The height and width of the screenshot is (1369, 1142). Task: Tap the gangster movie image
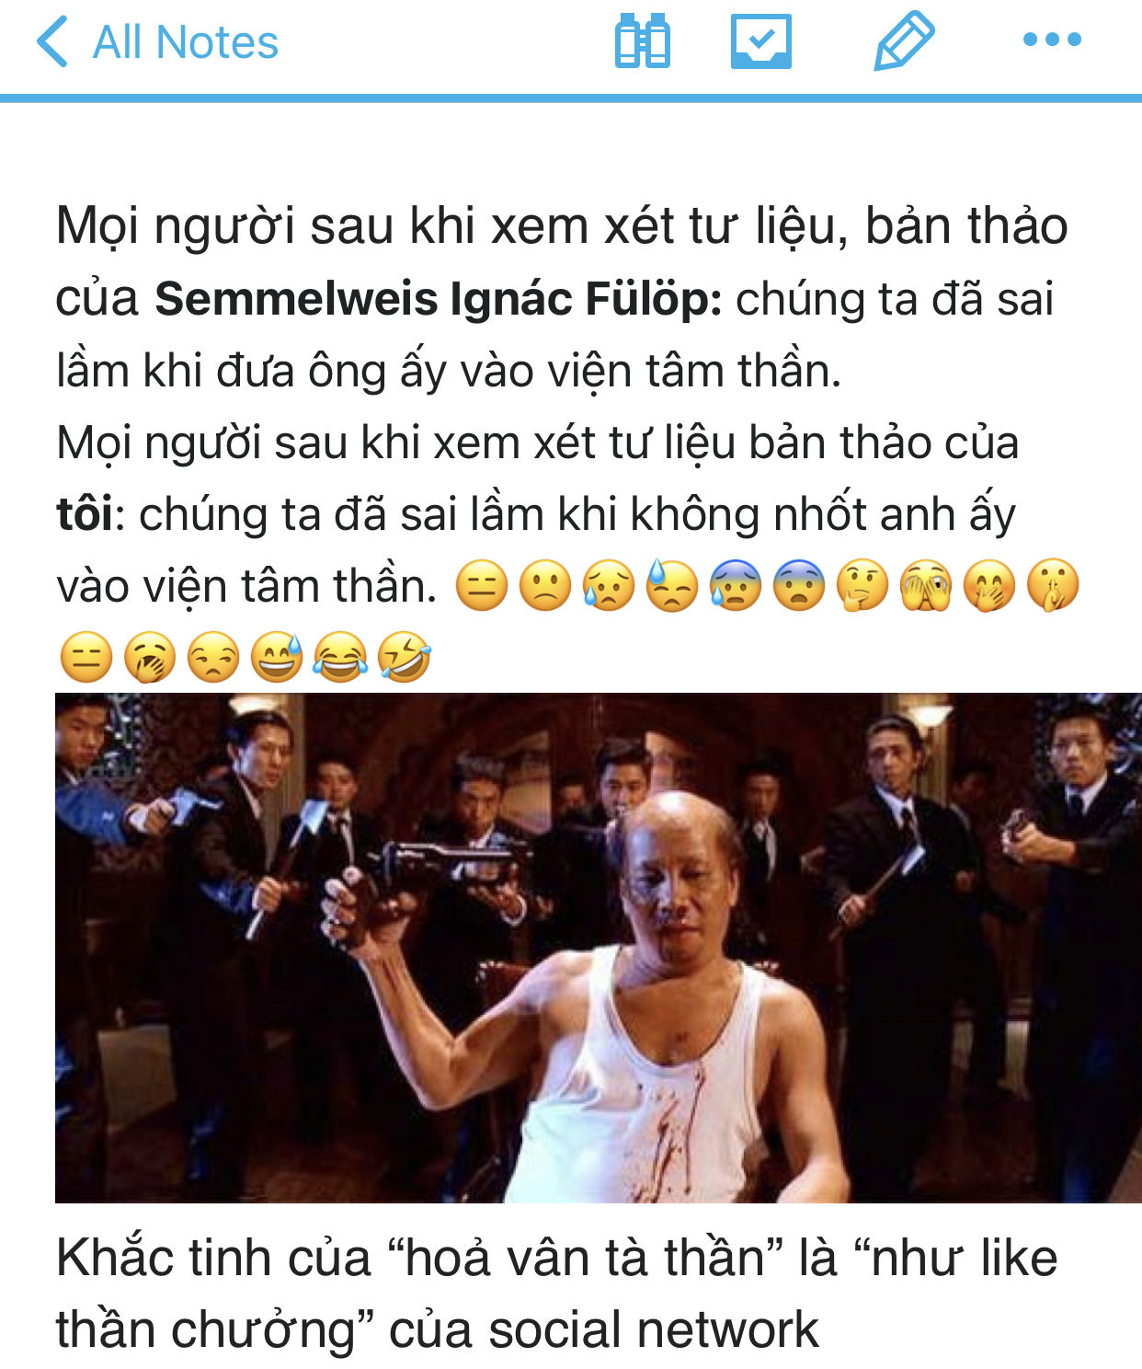pyautogui.click(x=599, y=948)
